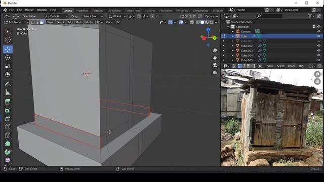This screenshot has height=182, width=324.
Task: Open the Mesh menu in viewport header
Action: [x=79, y=22]
